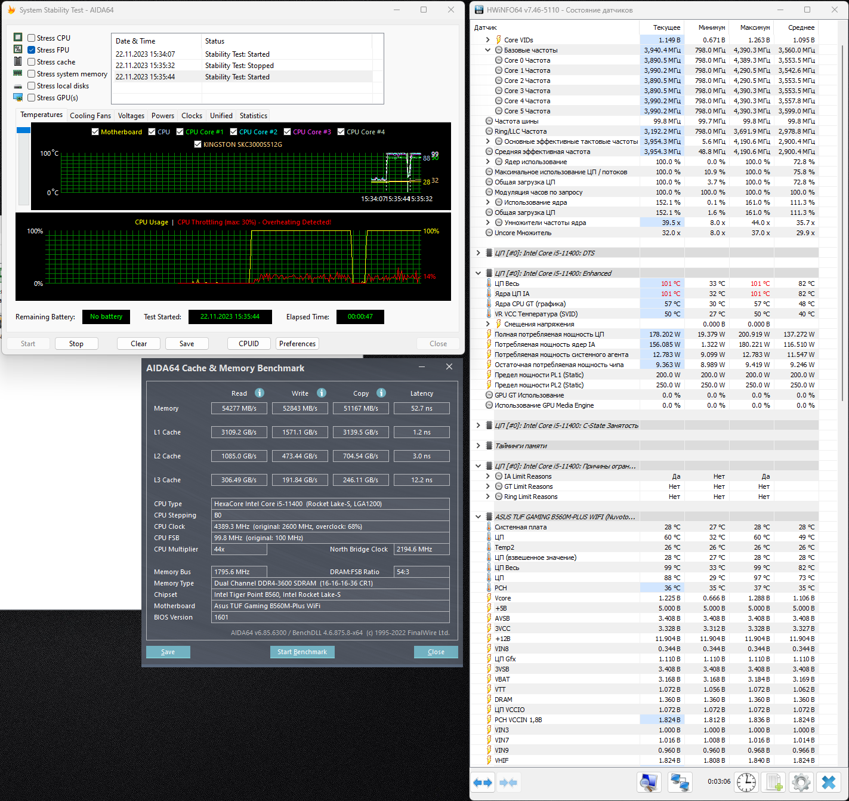The width and height of the screenshot is (849, 801).
Task: Click the percent icon beside Stress FPU
Action: (x=18, y=50)
